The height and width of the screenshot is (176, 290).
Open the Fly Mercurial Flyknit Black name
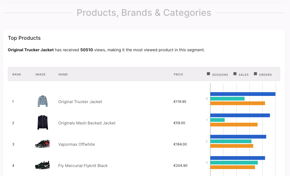pyautogui.click(x=83, y=166)
